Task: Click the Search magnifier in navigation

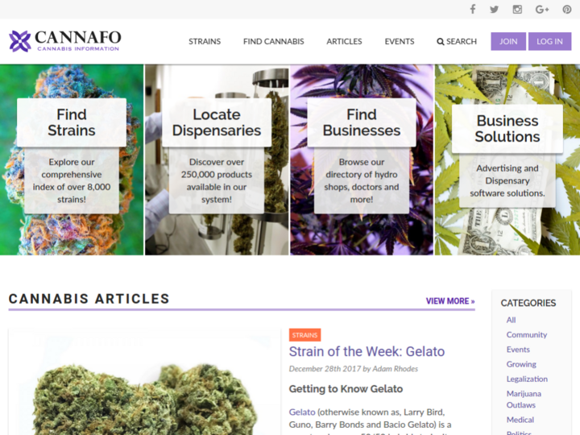Action: pyautogui.click(x=440, y=41)
